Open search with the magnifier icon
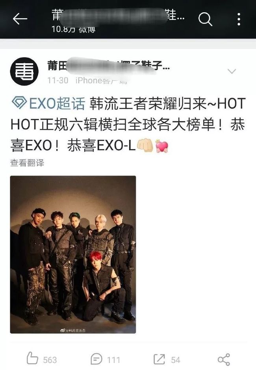 tap(205, 19)
